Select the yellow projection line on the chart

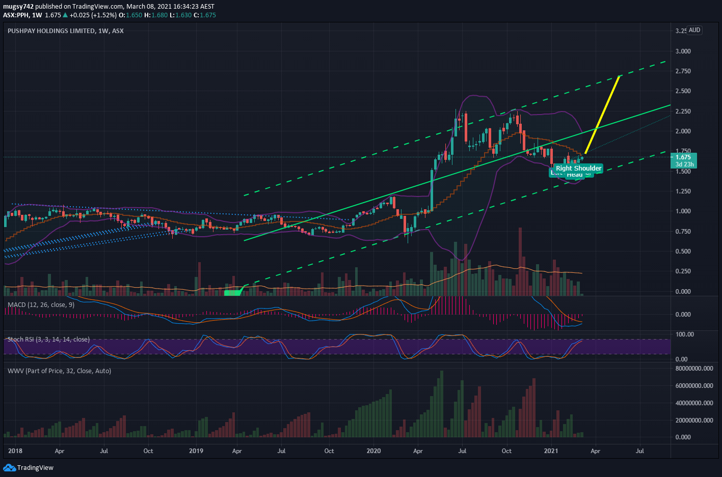coord(603,115)
